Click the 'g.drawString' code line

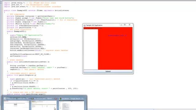[44, 88]
